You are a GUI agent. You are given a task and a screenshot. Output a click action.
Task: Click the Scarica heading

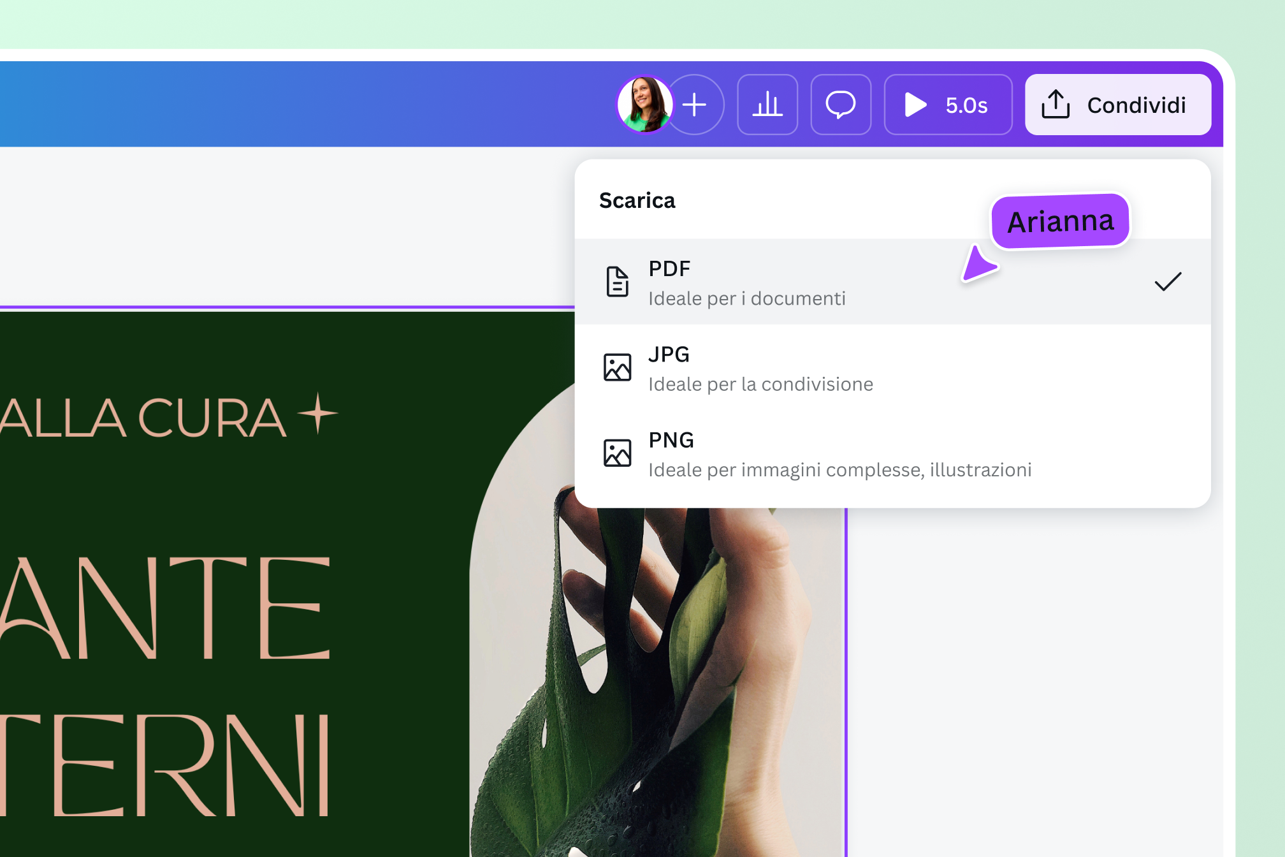(x=637, y=200)
